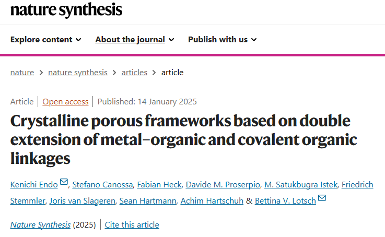Expand the Publish with us menu

[223, 40]
